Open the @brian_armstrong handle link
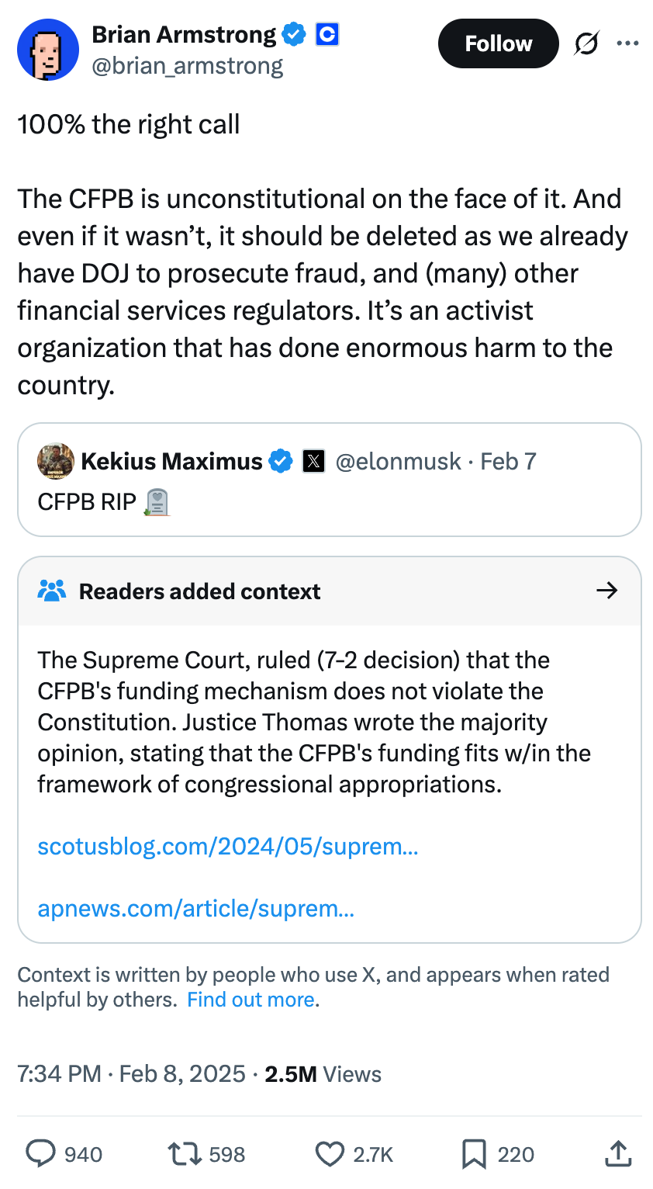This screenshot has width=653, height=1189. pos(188,67)
